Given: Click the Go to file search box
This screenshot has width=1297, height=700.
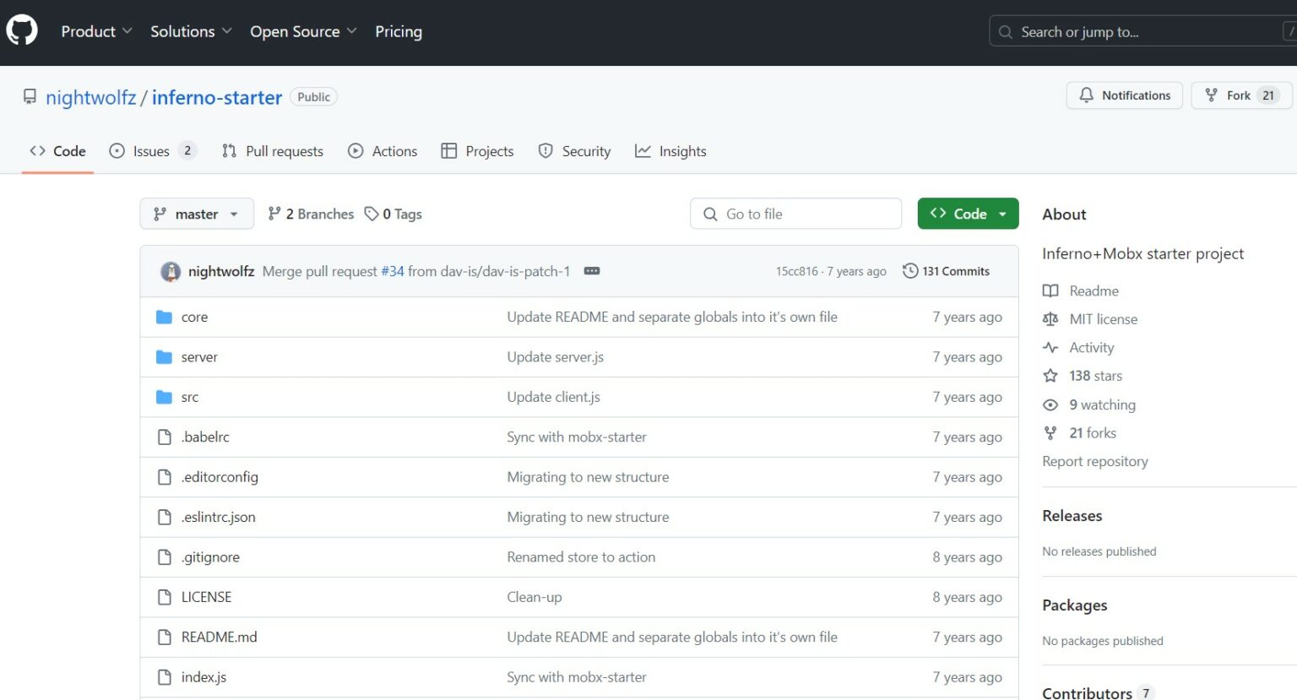Looking at the screenshot, I should 795,214.
